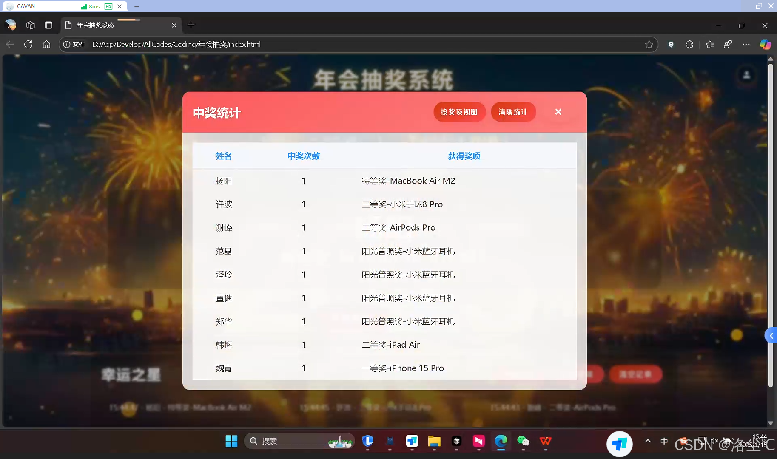Click the extensions icon in the toolbar

coord(689,44)
